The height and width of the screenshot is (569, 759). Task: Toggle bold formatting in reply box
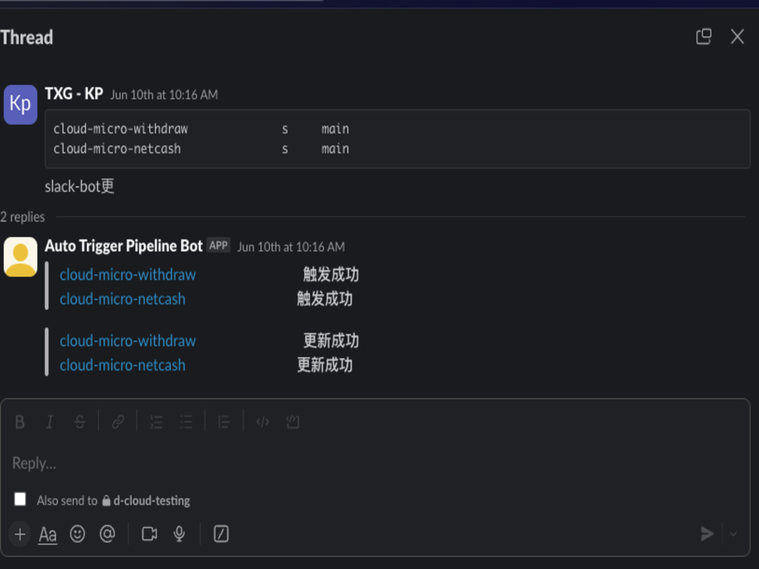tap(20, 422)
